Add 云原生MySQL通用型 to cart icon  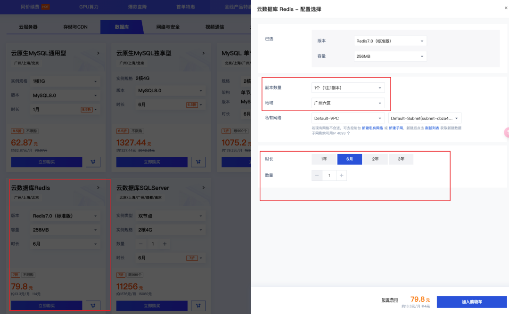coord(93,162)
